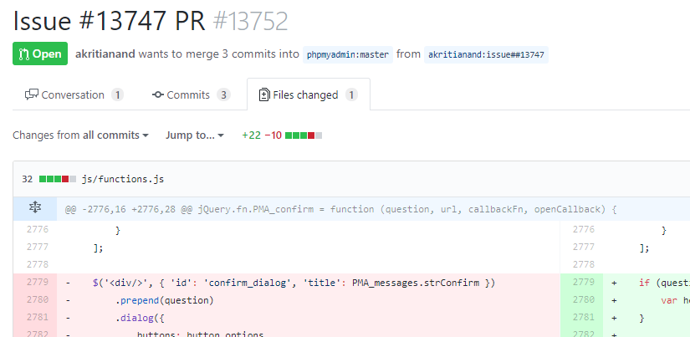Click the js/functions.js file name

(x=123, y=179)
